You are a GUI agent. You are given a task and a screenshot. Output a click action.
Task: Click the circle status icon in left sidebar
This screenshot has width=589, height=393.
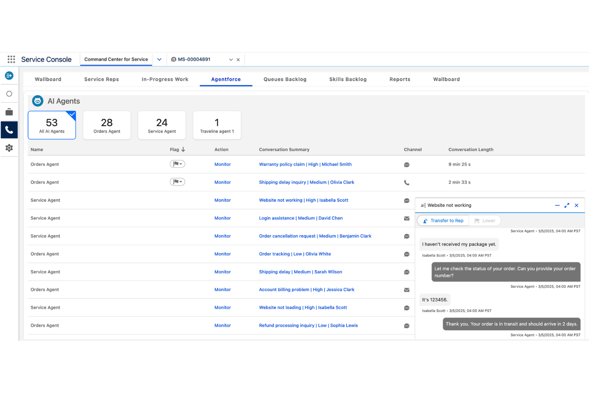tap(9, 94)
